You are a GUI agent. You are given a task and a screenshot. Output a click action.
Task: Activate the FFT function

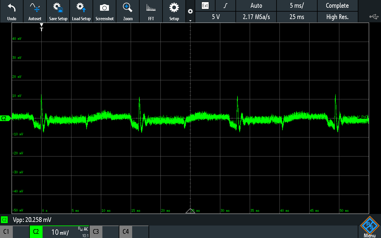(151, 11)
